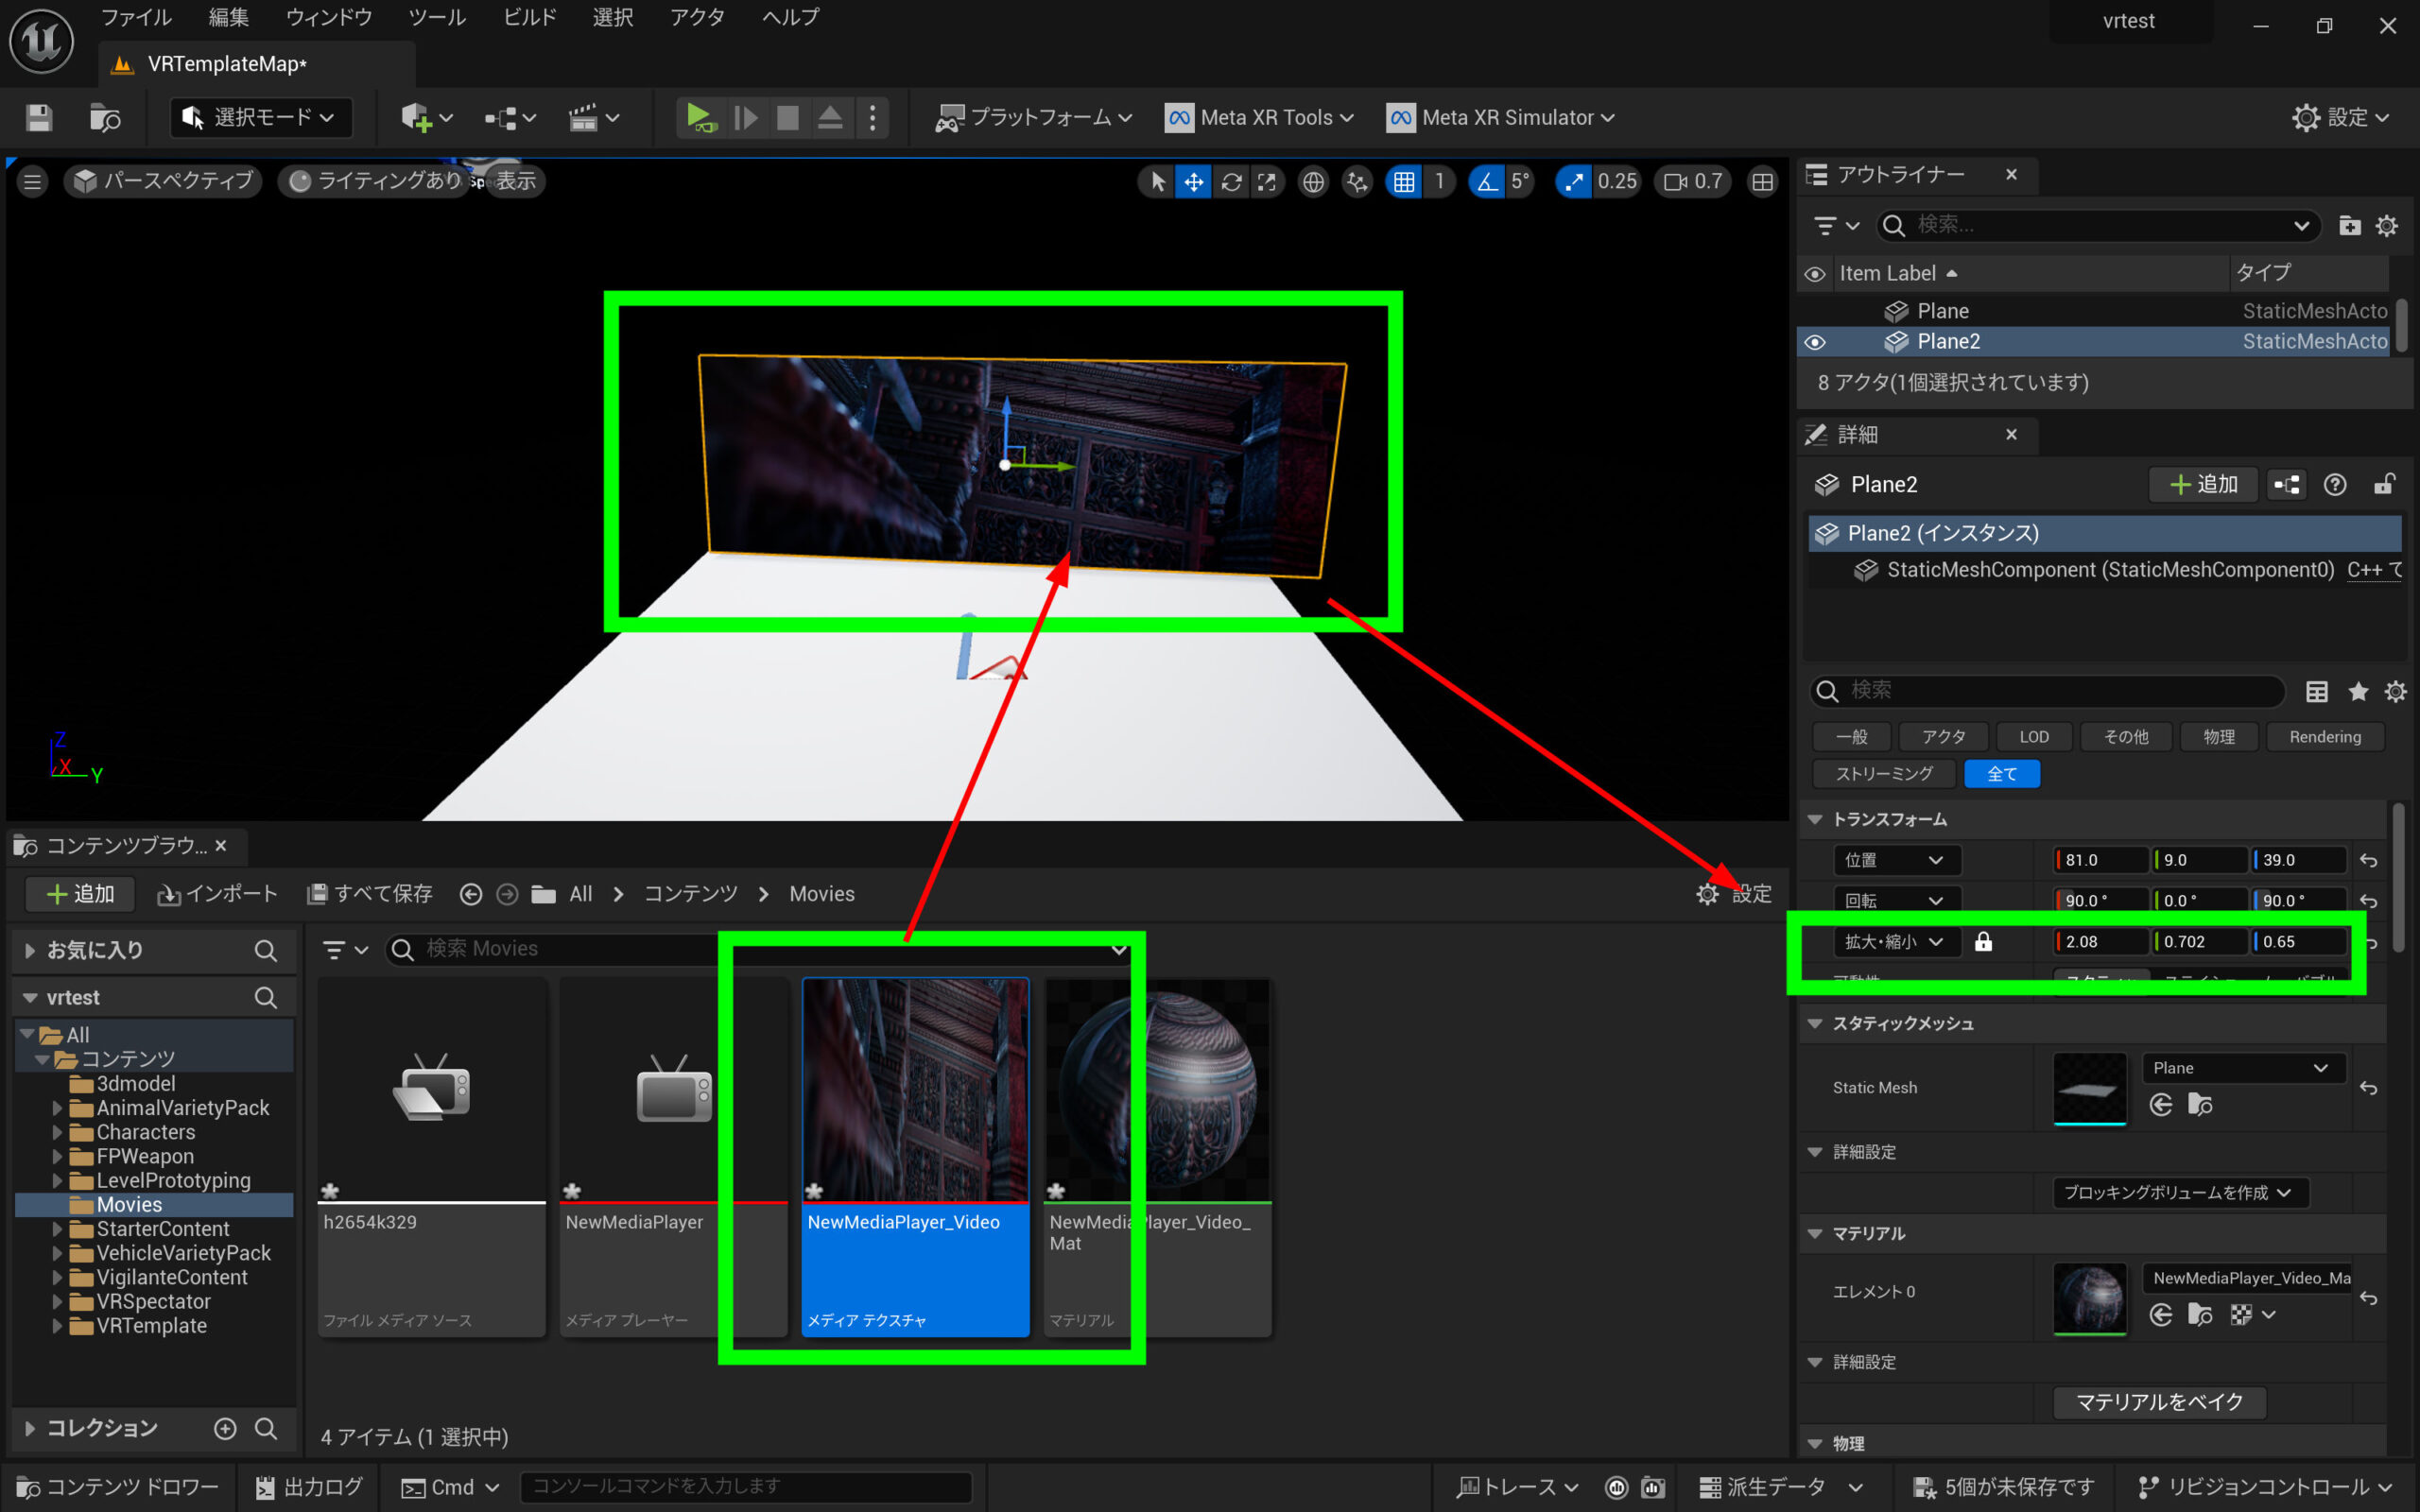Screen dimensions: 2420x1512
Task: Click the material Element 0 thumbnail
Action: point(2089,1297)
